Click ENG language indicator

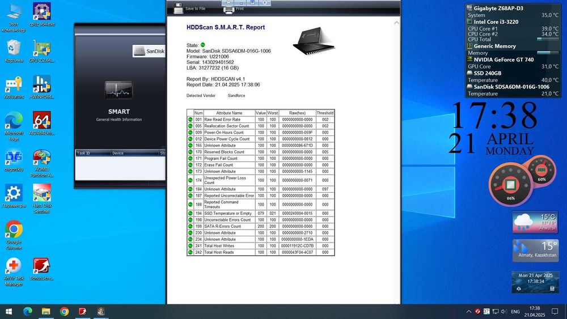pyautogui.click(x=515, y=312)
